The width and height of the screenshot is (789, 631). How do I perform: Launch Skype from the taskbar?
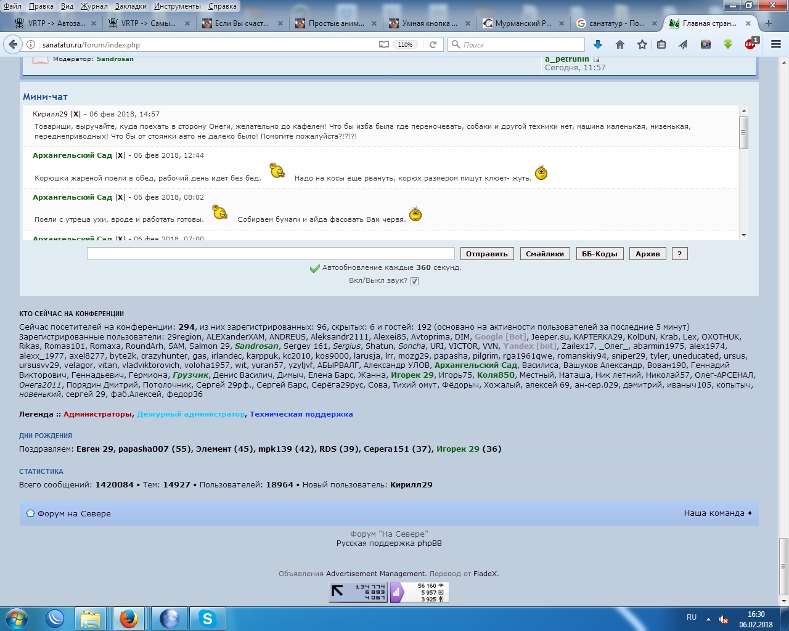coord(207,619)
